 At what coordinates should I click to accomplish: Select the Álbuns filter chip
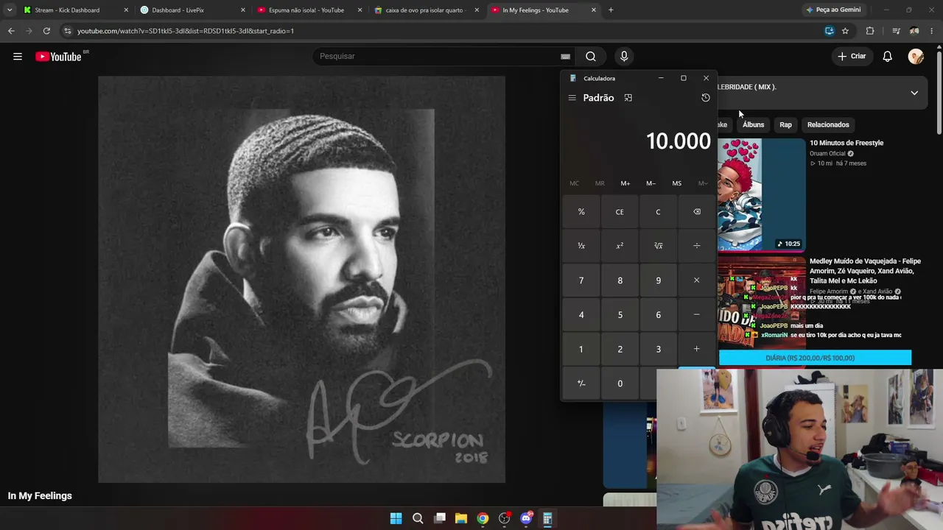(x=753, y=124)
